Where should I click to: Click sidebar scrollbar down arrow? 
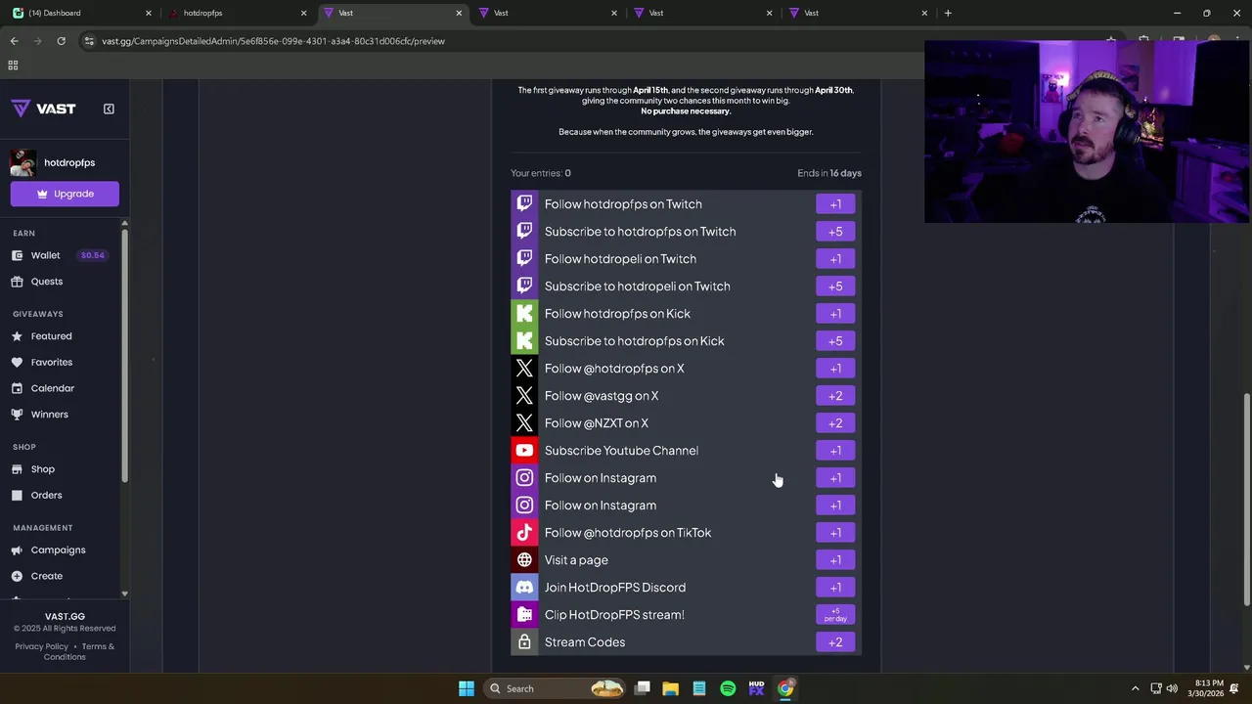124,594
